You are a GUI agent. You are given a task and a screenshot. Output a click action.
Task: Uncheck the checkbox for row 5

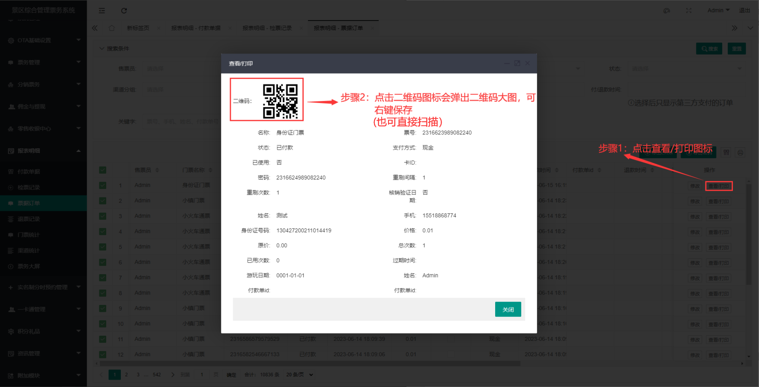pos(103,247)
